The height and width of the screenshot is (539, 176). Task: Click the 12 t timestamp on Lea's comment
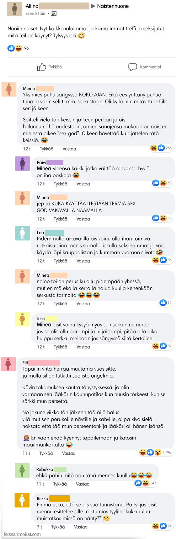[x=41, y=261]
